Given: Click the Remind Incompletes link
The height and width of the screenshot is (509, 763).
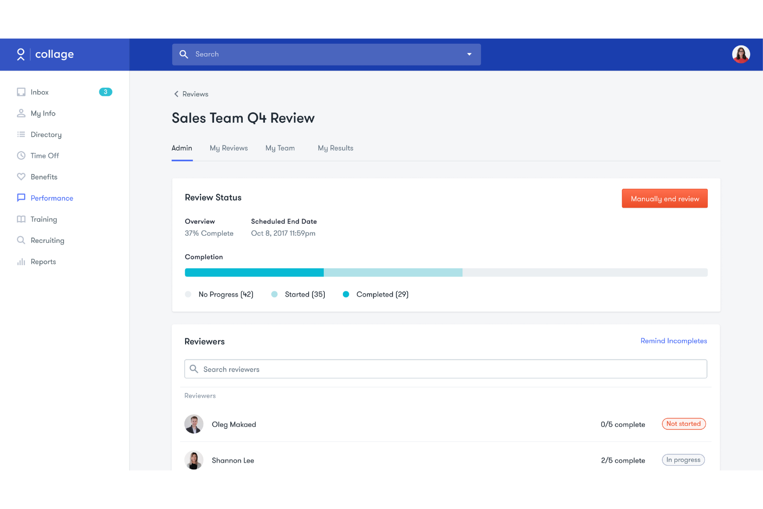Looking at the screenshot, I should (x=674, y=341).
